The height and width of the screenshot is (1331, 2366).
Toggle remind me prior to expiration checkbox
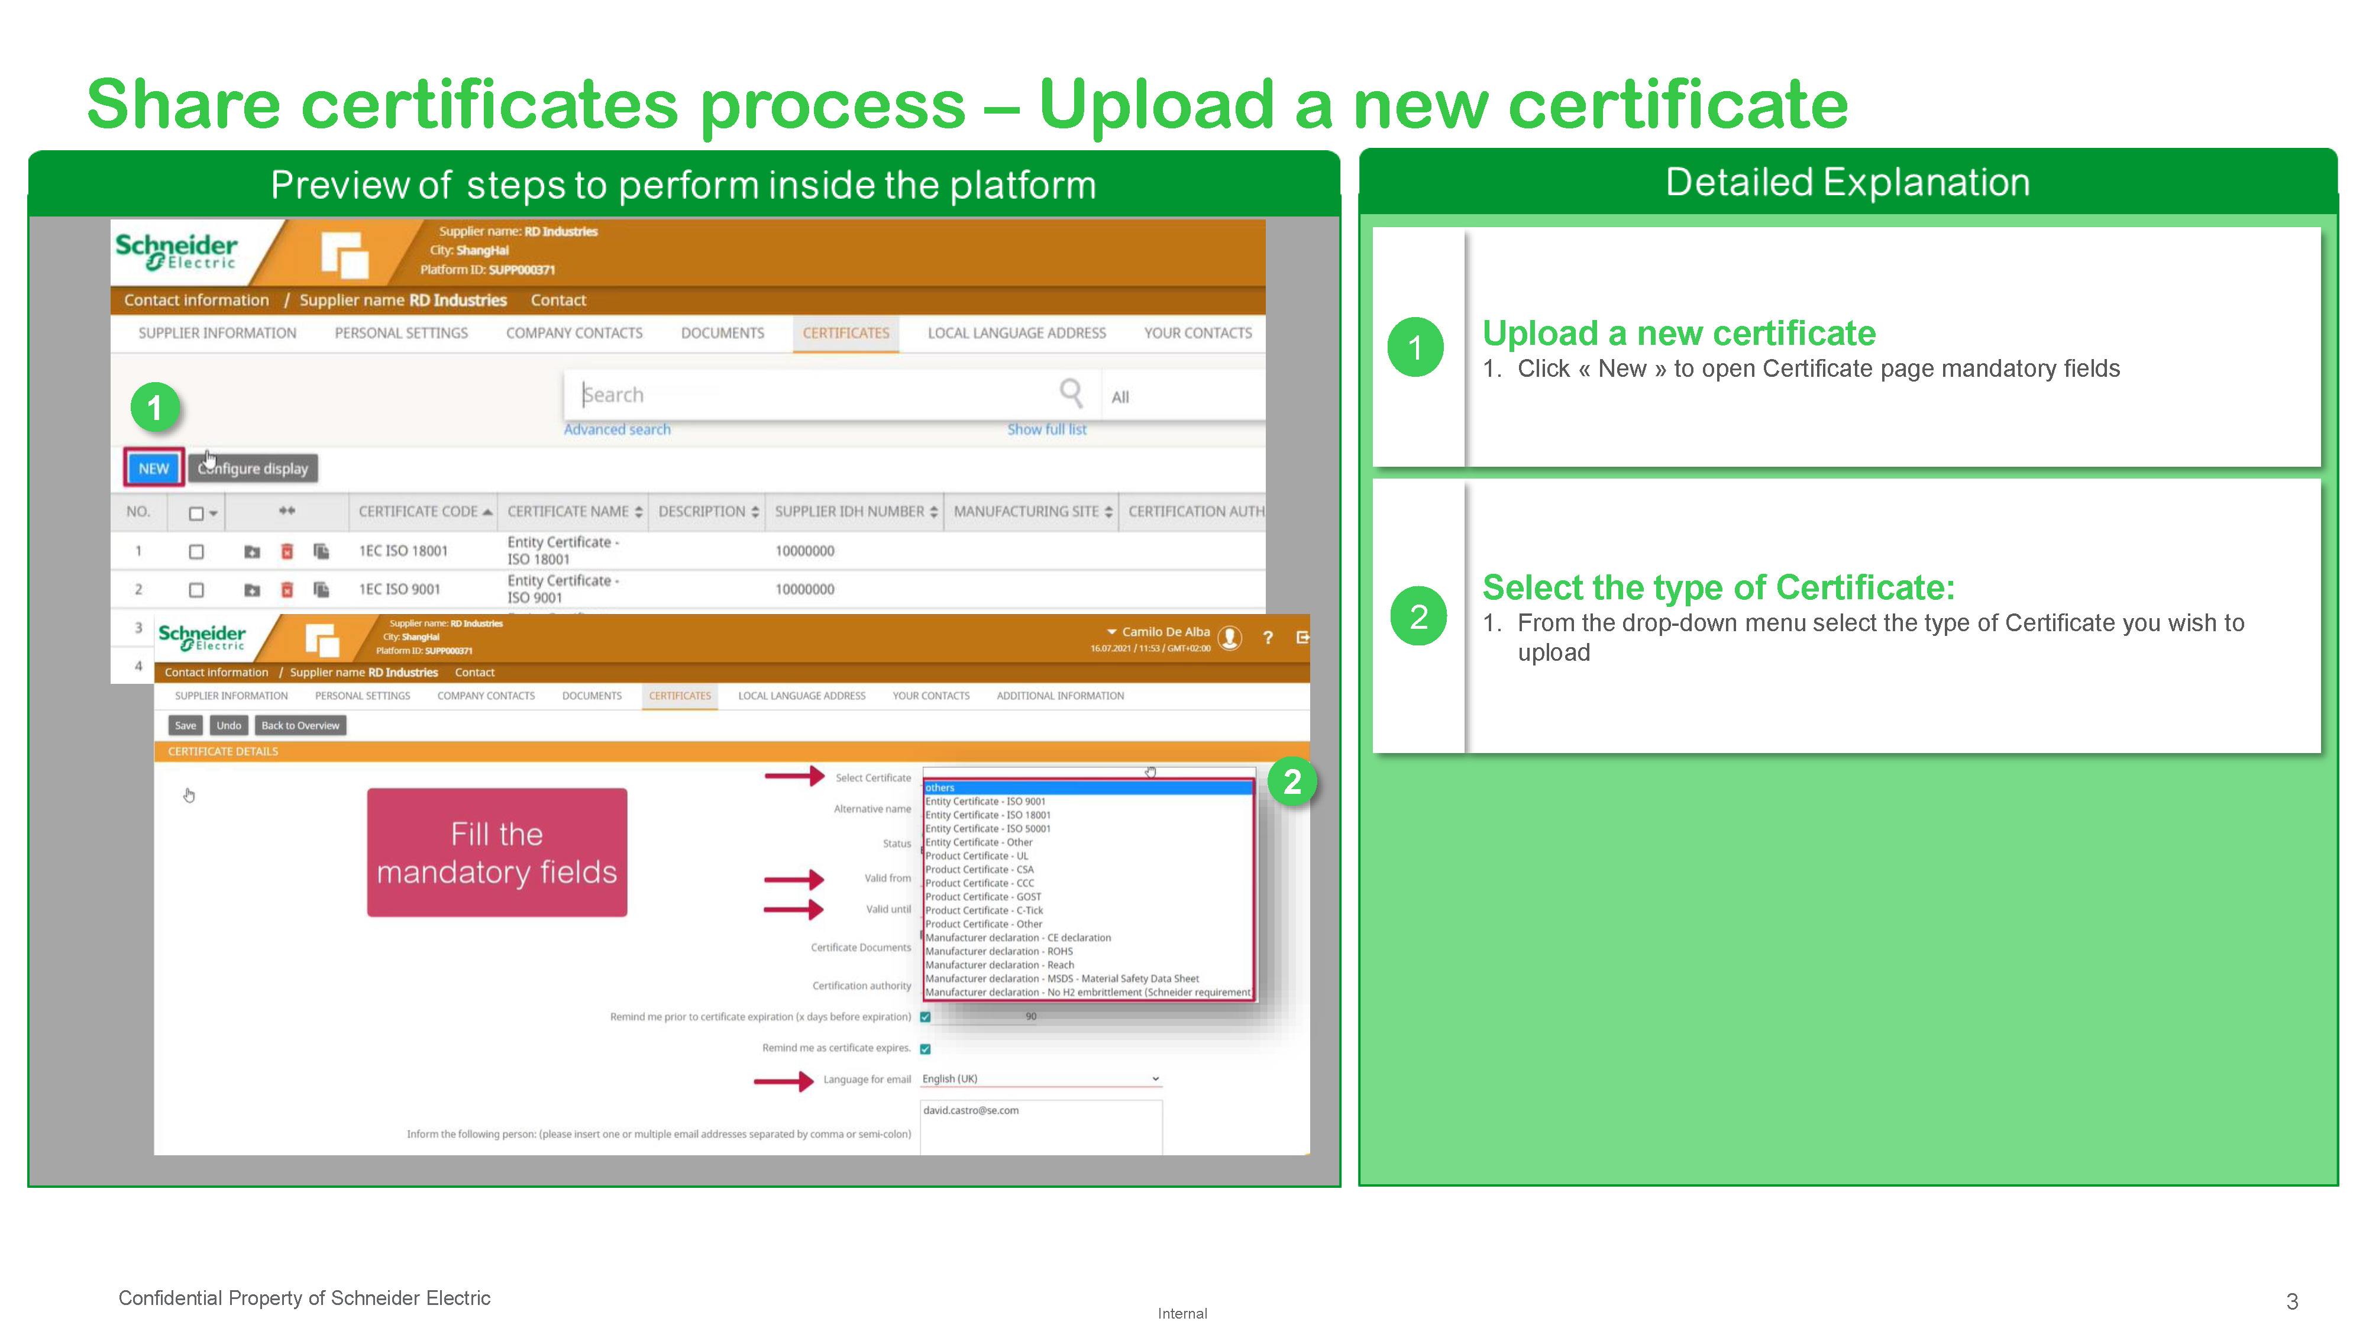point(925,1017)
